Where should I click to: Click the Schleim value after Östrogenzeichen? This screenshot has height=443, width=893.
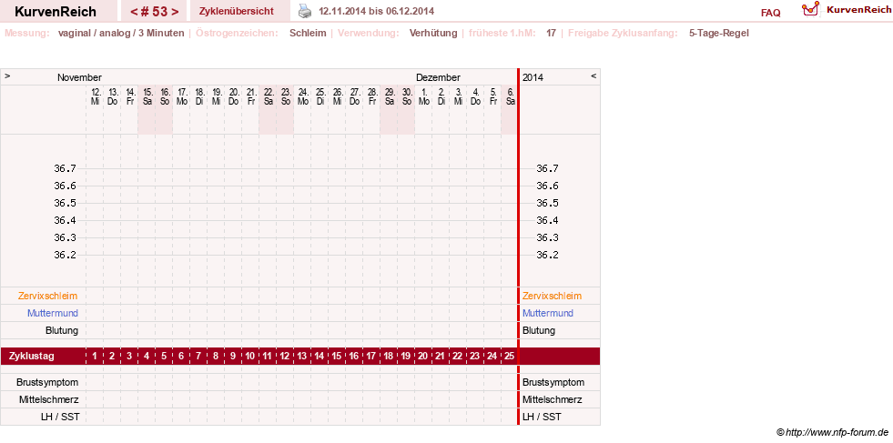pyautogui.click(x=308, y=33)
